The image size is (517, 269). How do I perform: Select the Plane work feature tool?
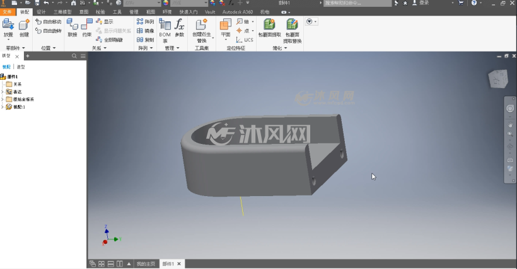tap(226, 29)
